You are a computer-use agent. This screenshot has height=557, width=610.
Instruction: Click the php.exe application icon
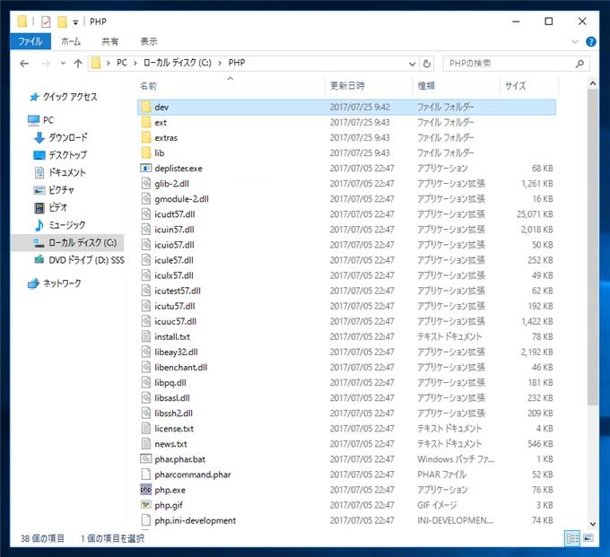pos(146,490)
